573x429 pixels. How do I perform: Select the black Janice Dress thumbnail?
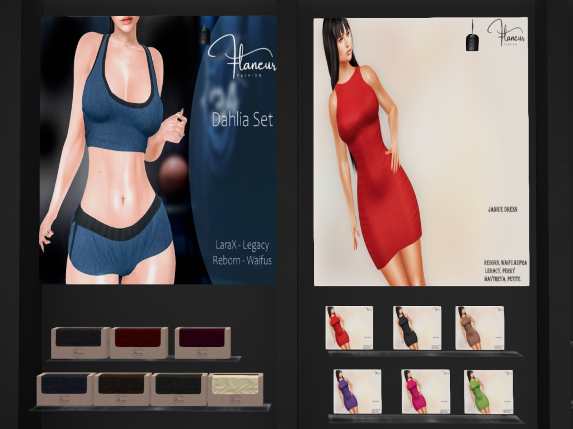(x=417, y=327)
